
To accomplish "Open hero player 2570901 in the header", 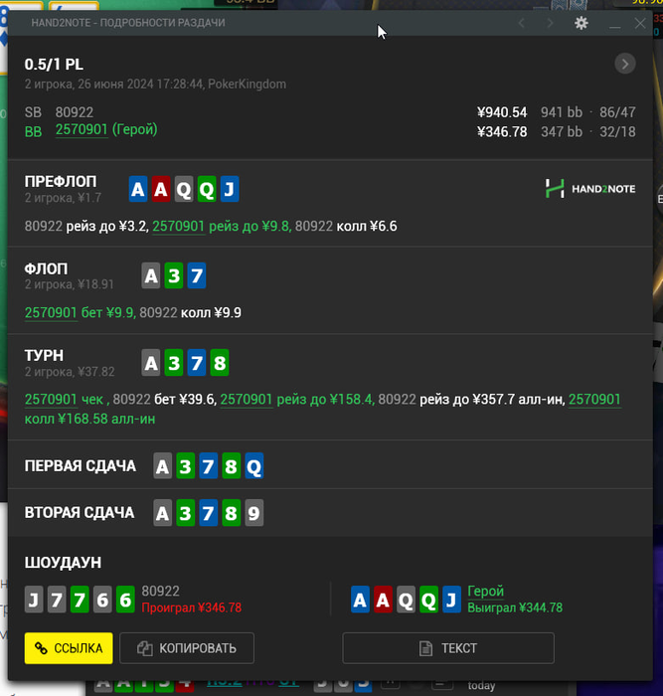I will click(x=82, y=129).
